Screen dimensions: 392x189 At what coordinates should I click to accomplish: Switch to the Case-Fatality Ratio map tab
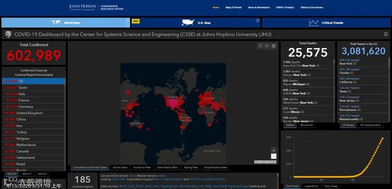click(167, 168)
